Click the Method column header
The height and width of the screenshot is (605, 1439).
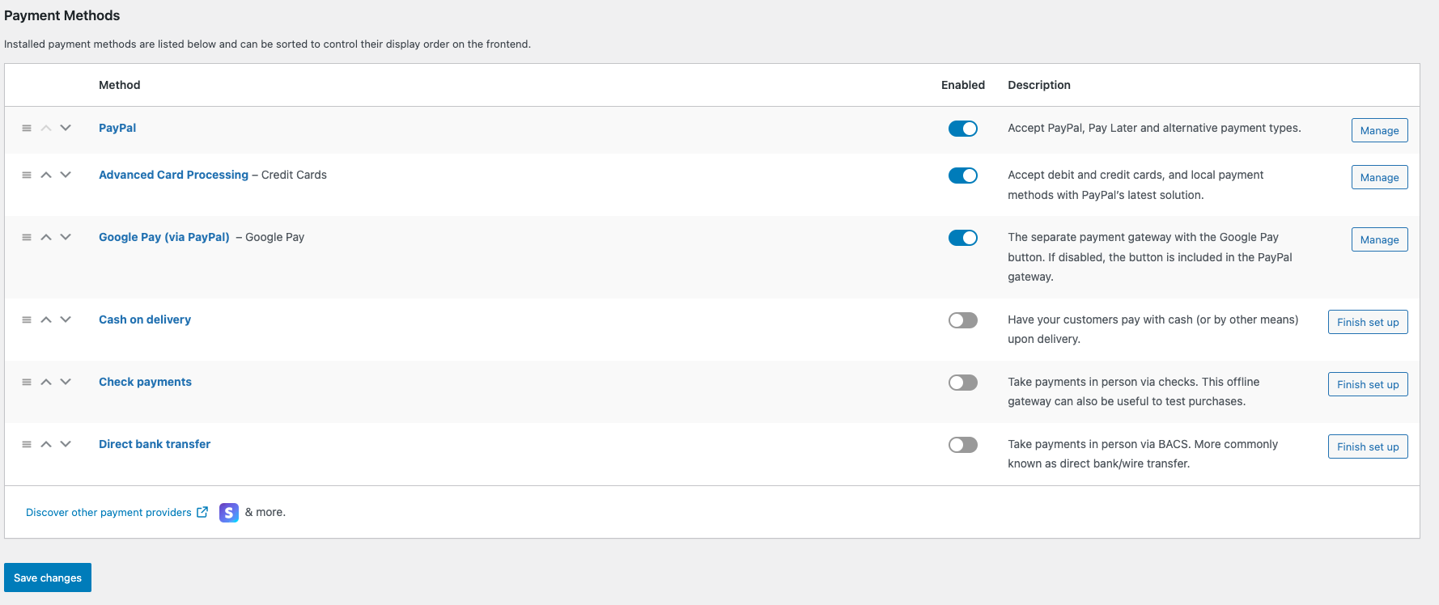click(x=120, y=85)
